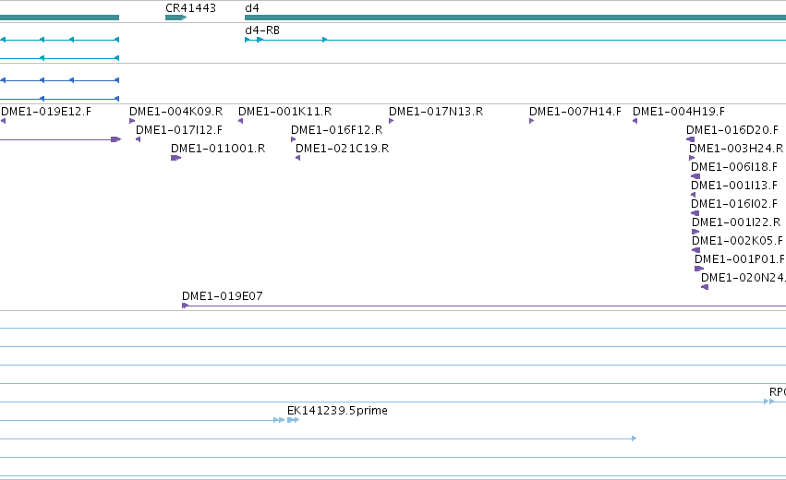Click the DME1-003H24.R arrow marker
The image size is (786, 480).
click(692, 158)
